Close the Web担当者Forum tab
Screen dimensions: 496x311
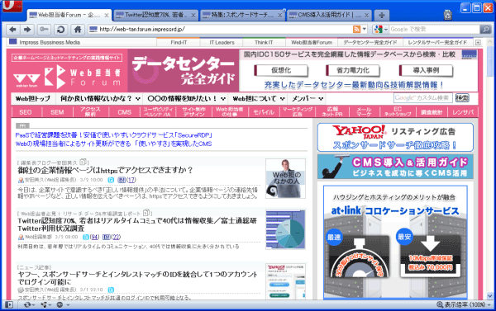coord(107,15)
